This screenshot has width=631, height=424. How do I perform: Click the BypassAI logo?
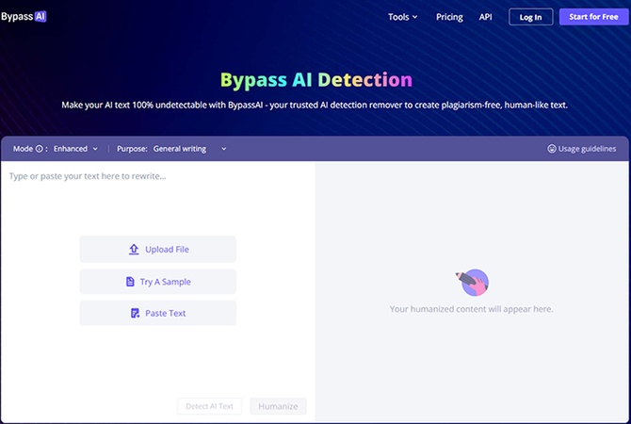point(24,17)
